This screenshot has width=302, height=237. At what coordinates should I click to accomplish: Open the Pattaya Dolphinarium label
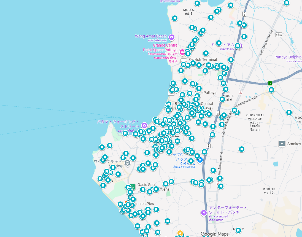(288, 57)
